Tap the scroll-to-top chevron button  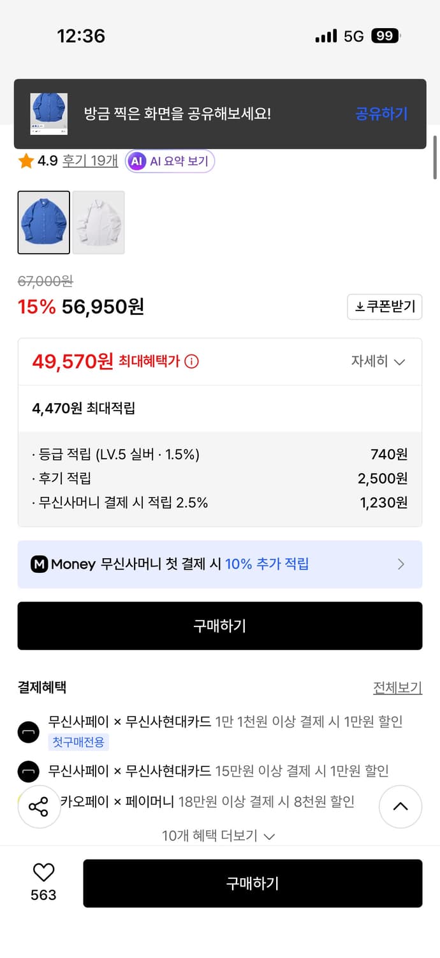(x=400, y=807)
